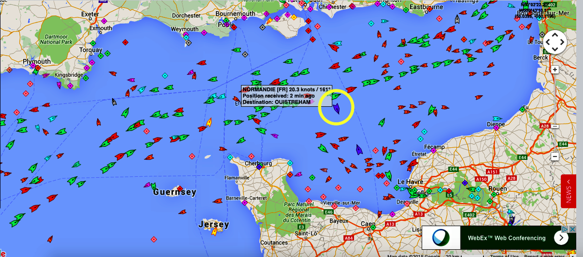This screenshot has height=257, width=583.
Task: Click the Plymouth city label
Action: tap(36, 62)
